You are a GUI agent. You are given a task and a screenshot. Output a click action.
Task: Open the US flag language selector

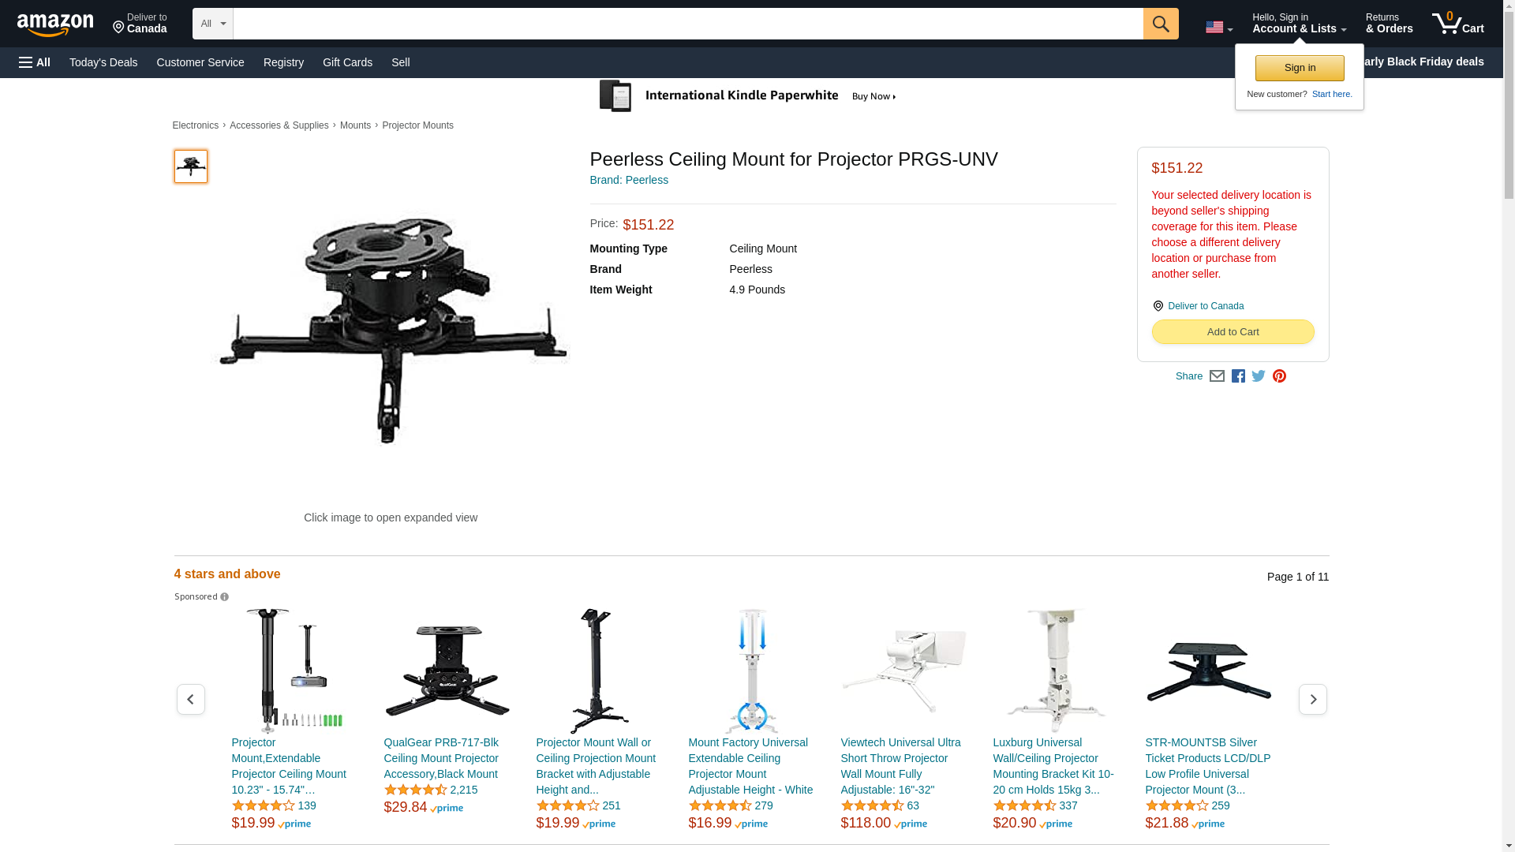coord(1218,28)
